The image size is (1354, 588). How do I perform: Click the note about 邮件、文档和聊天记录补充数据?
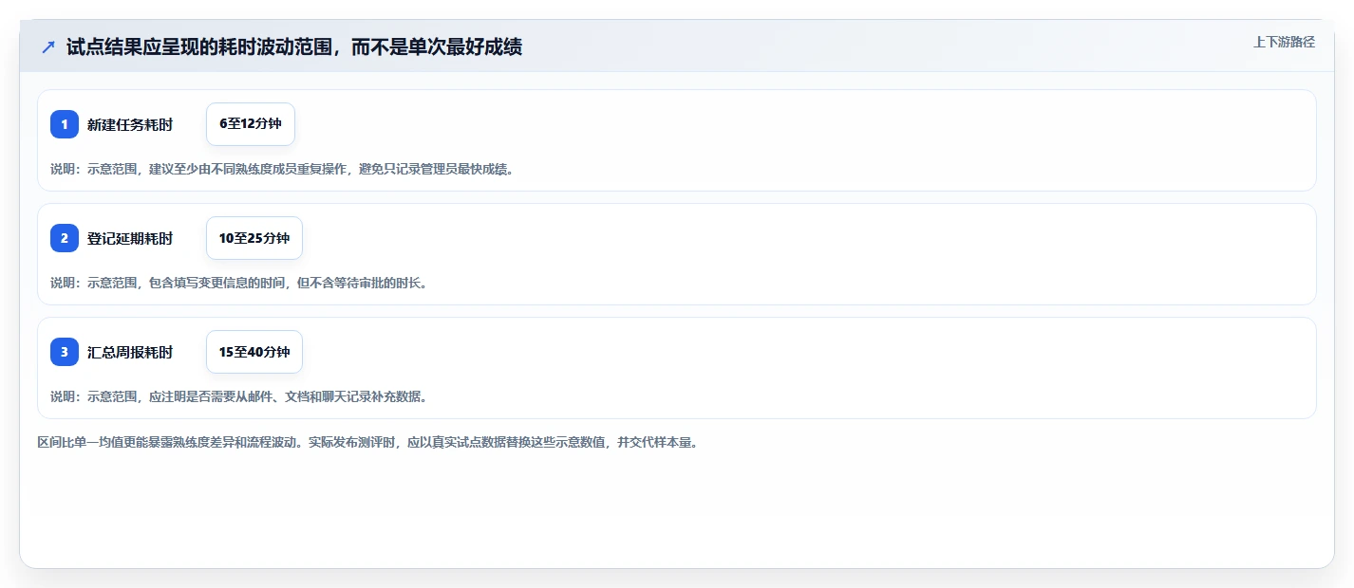pyautogui.click(x=238, y=396)
